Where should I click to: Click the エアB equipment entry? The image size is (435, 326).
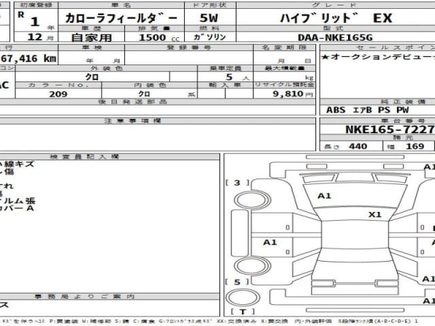362,110
